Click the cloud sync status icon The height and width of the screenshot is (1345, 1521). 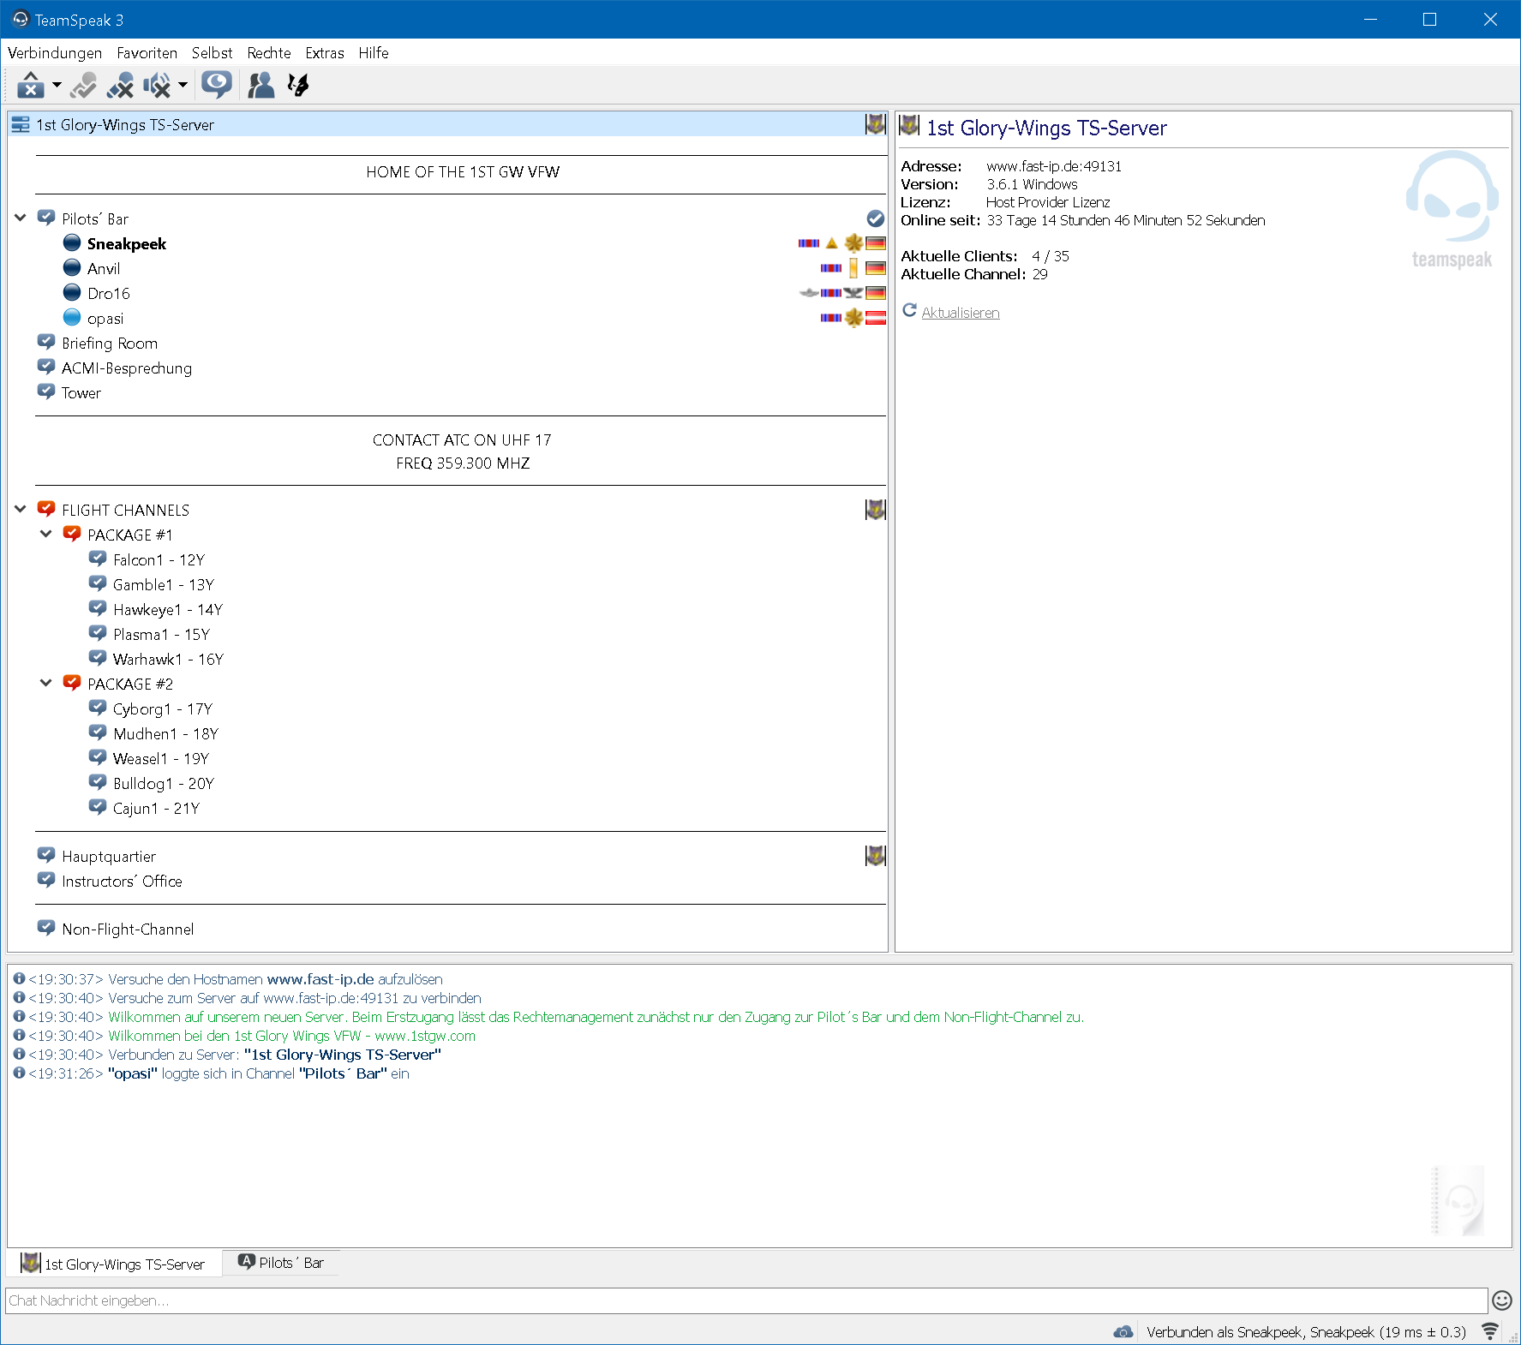(1123, 1332)
